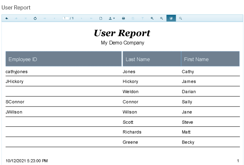
Task: Open the search magnifier icon
Action: coord(180,18)
